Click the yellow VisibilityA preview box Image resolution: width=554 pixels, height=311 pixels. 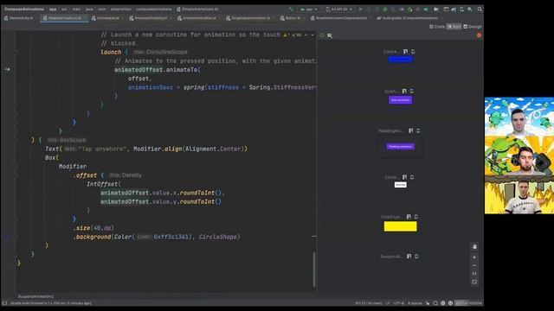400,226
